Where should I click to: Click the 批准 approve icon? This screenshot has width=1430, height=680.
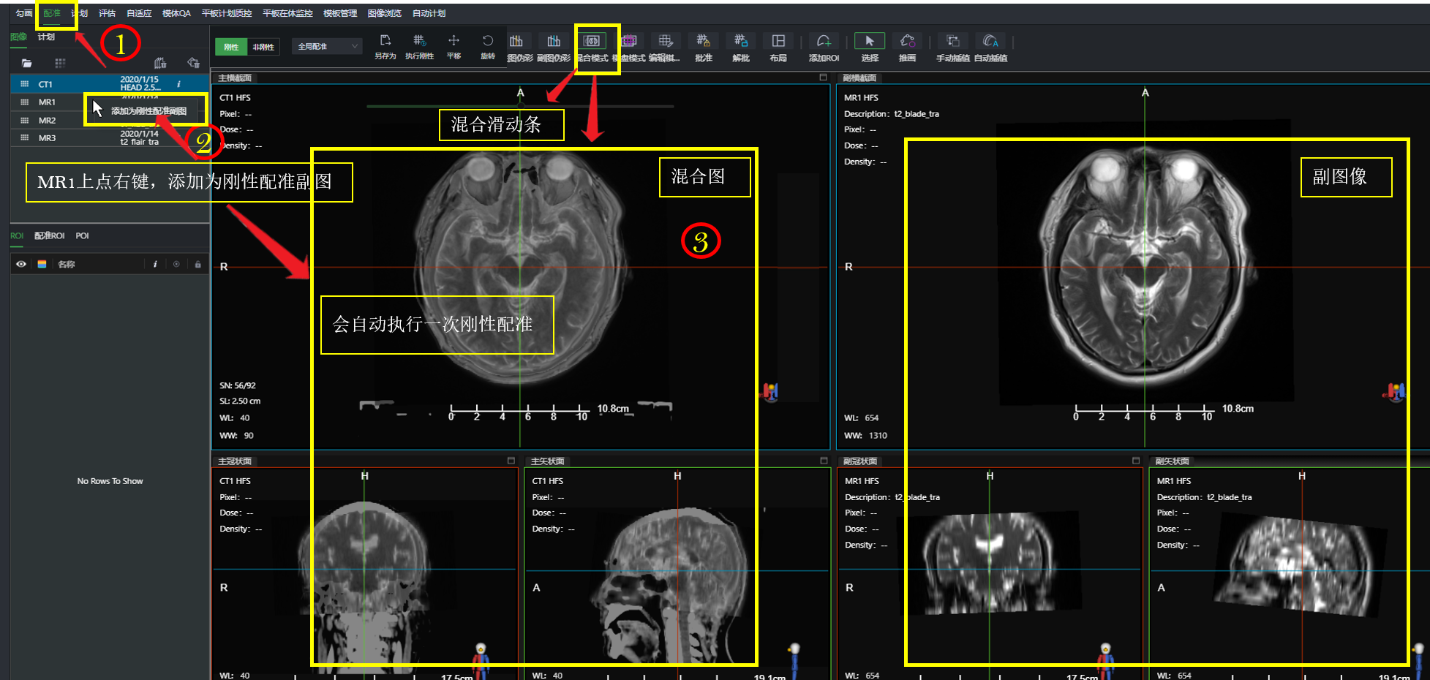pyautogui.click(x=703, y=46)
